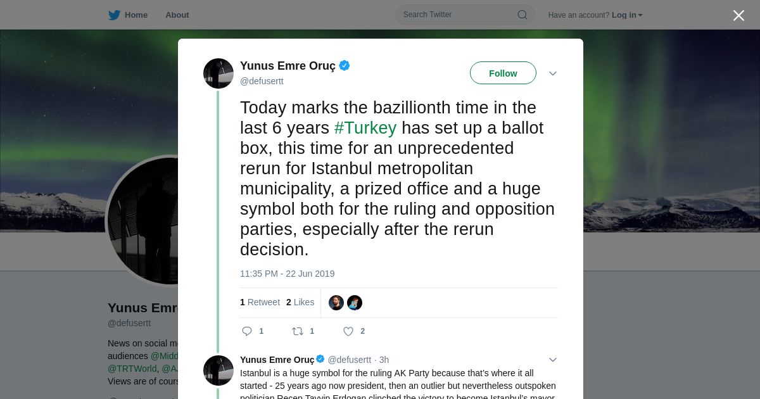
Task: View the 2 Likes list
Action: point(300,303)
